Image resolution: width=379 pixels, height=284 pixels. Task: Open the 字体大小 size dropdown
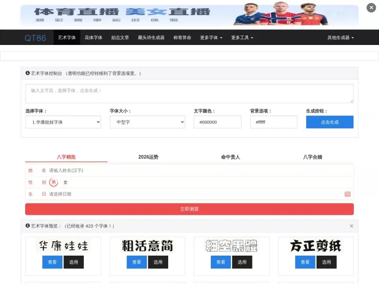(x=147, y=122)
